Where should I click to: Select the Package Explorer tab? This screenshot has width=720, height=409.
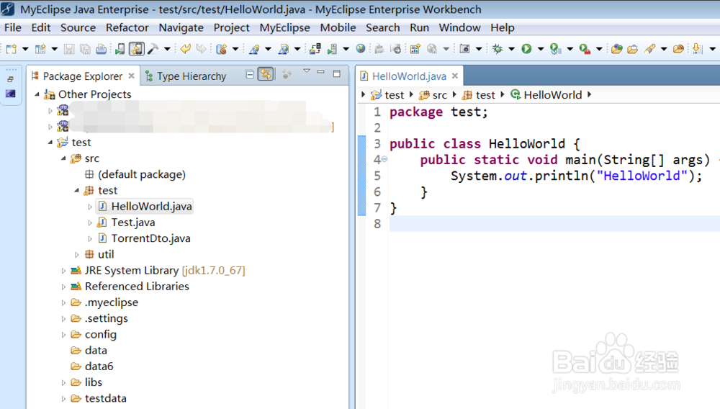(83, 76)
